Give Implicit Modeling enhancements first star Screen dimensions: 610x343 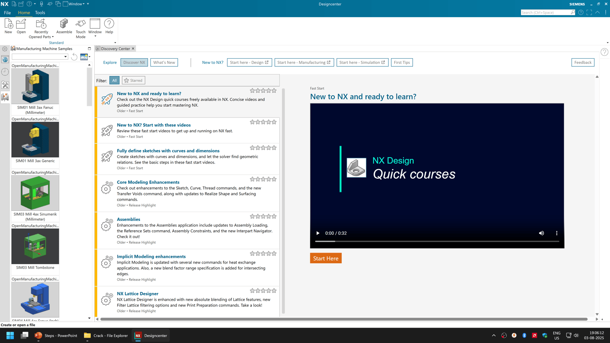point(252,253)
